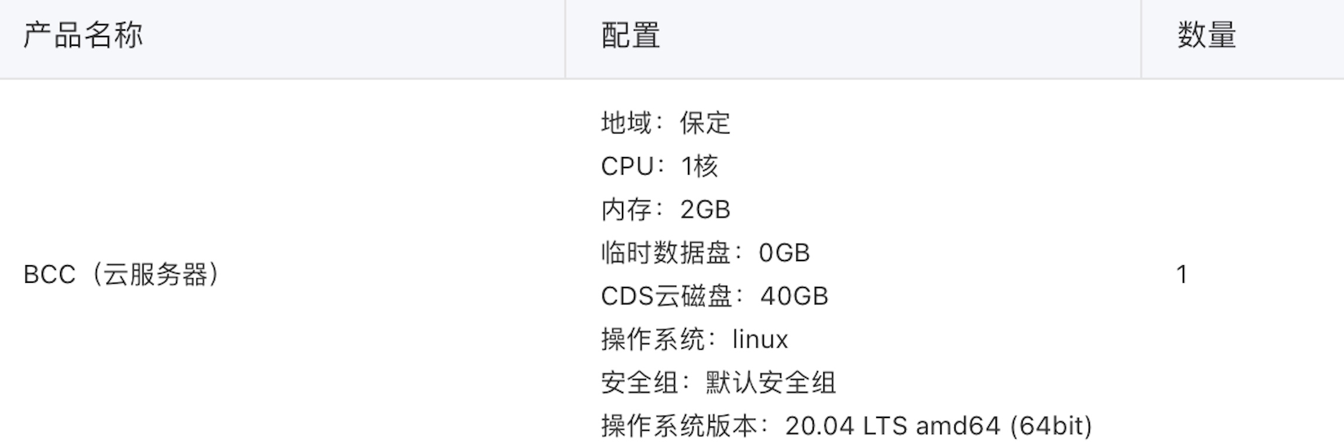Select the 2GB memory value
This screenshot has height=448, width=1344.
705,210
